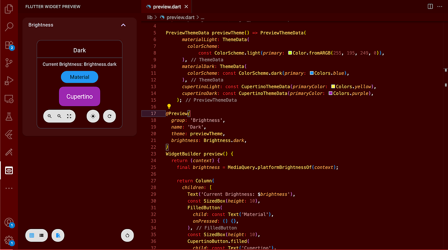Open the Search view in the sidebar
Screen dimensions: 448x250
pos(9,26)
